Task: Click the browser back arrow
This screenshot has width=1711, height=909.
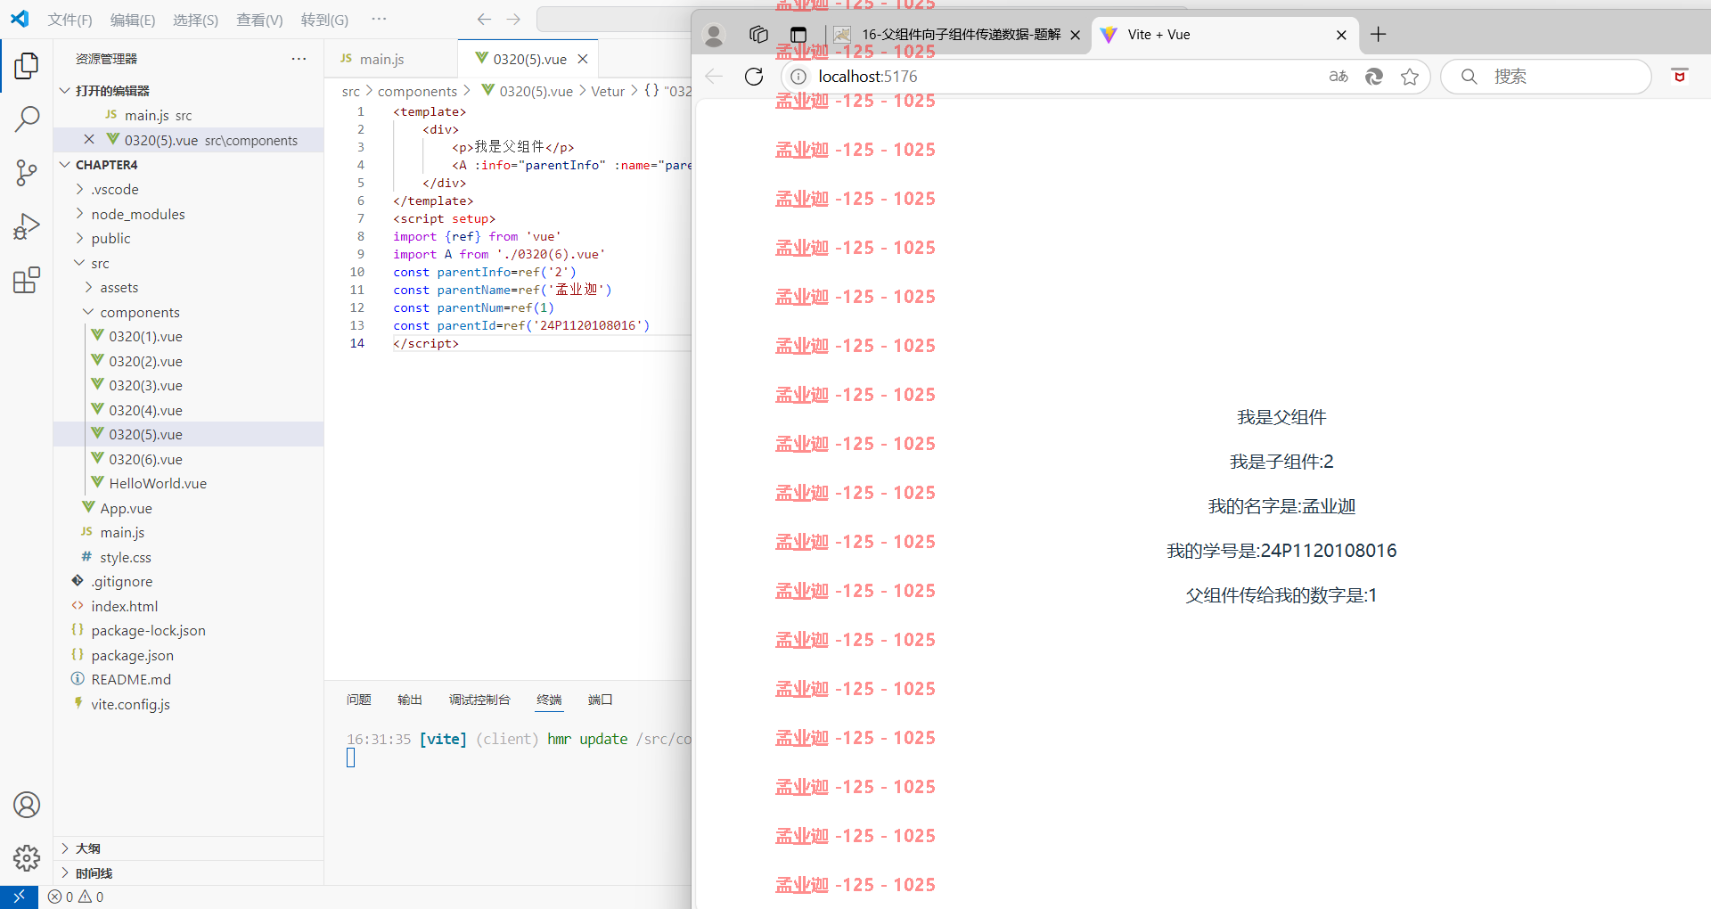Action: (x=714, y=77)
